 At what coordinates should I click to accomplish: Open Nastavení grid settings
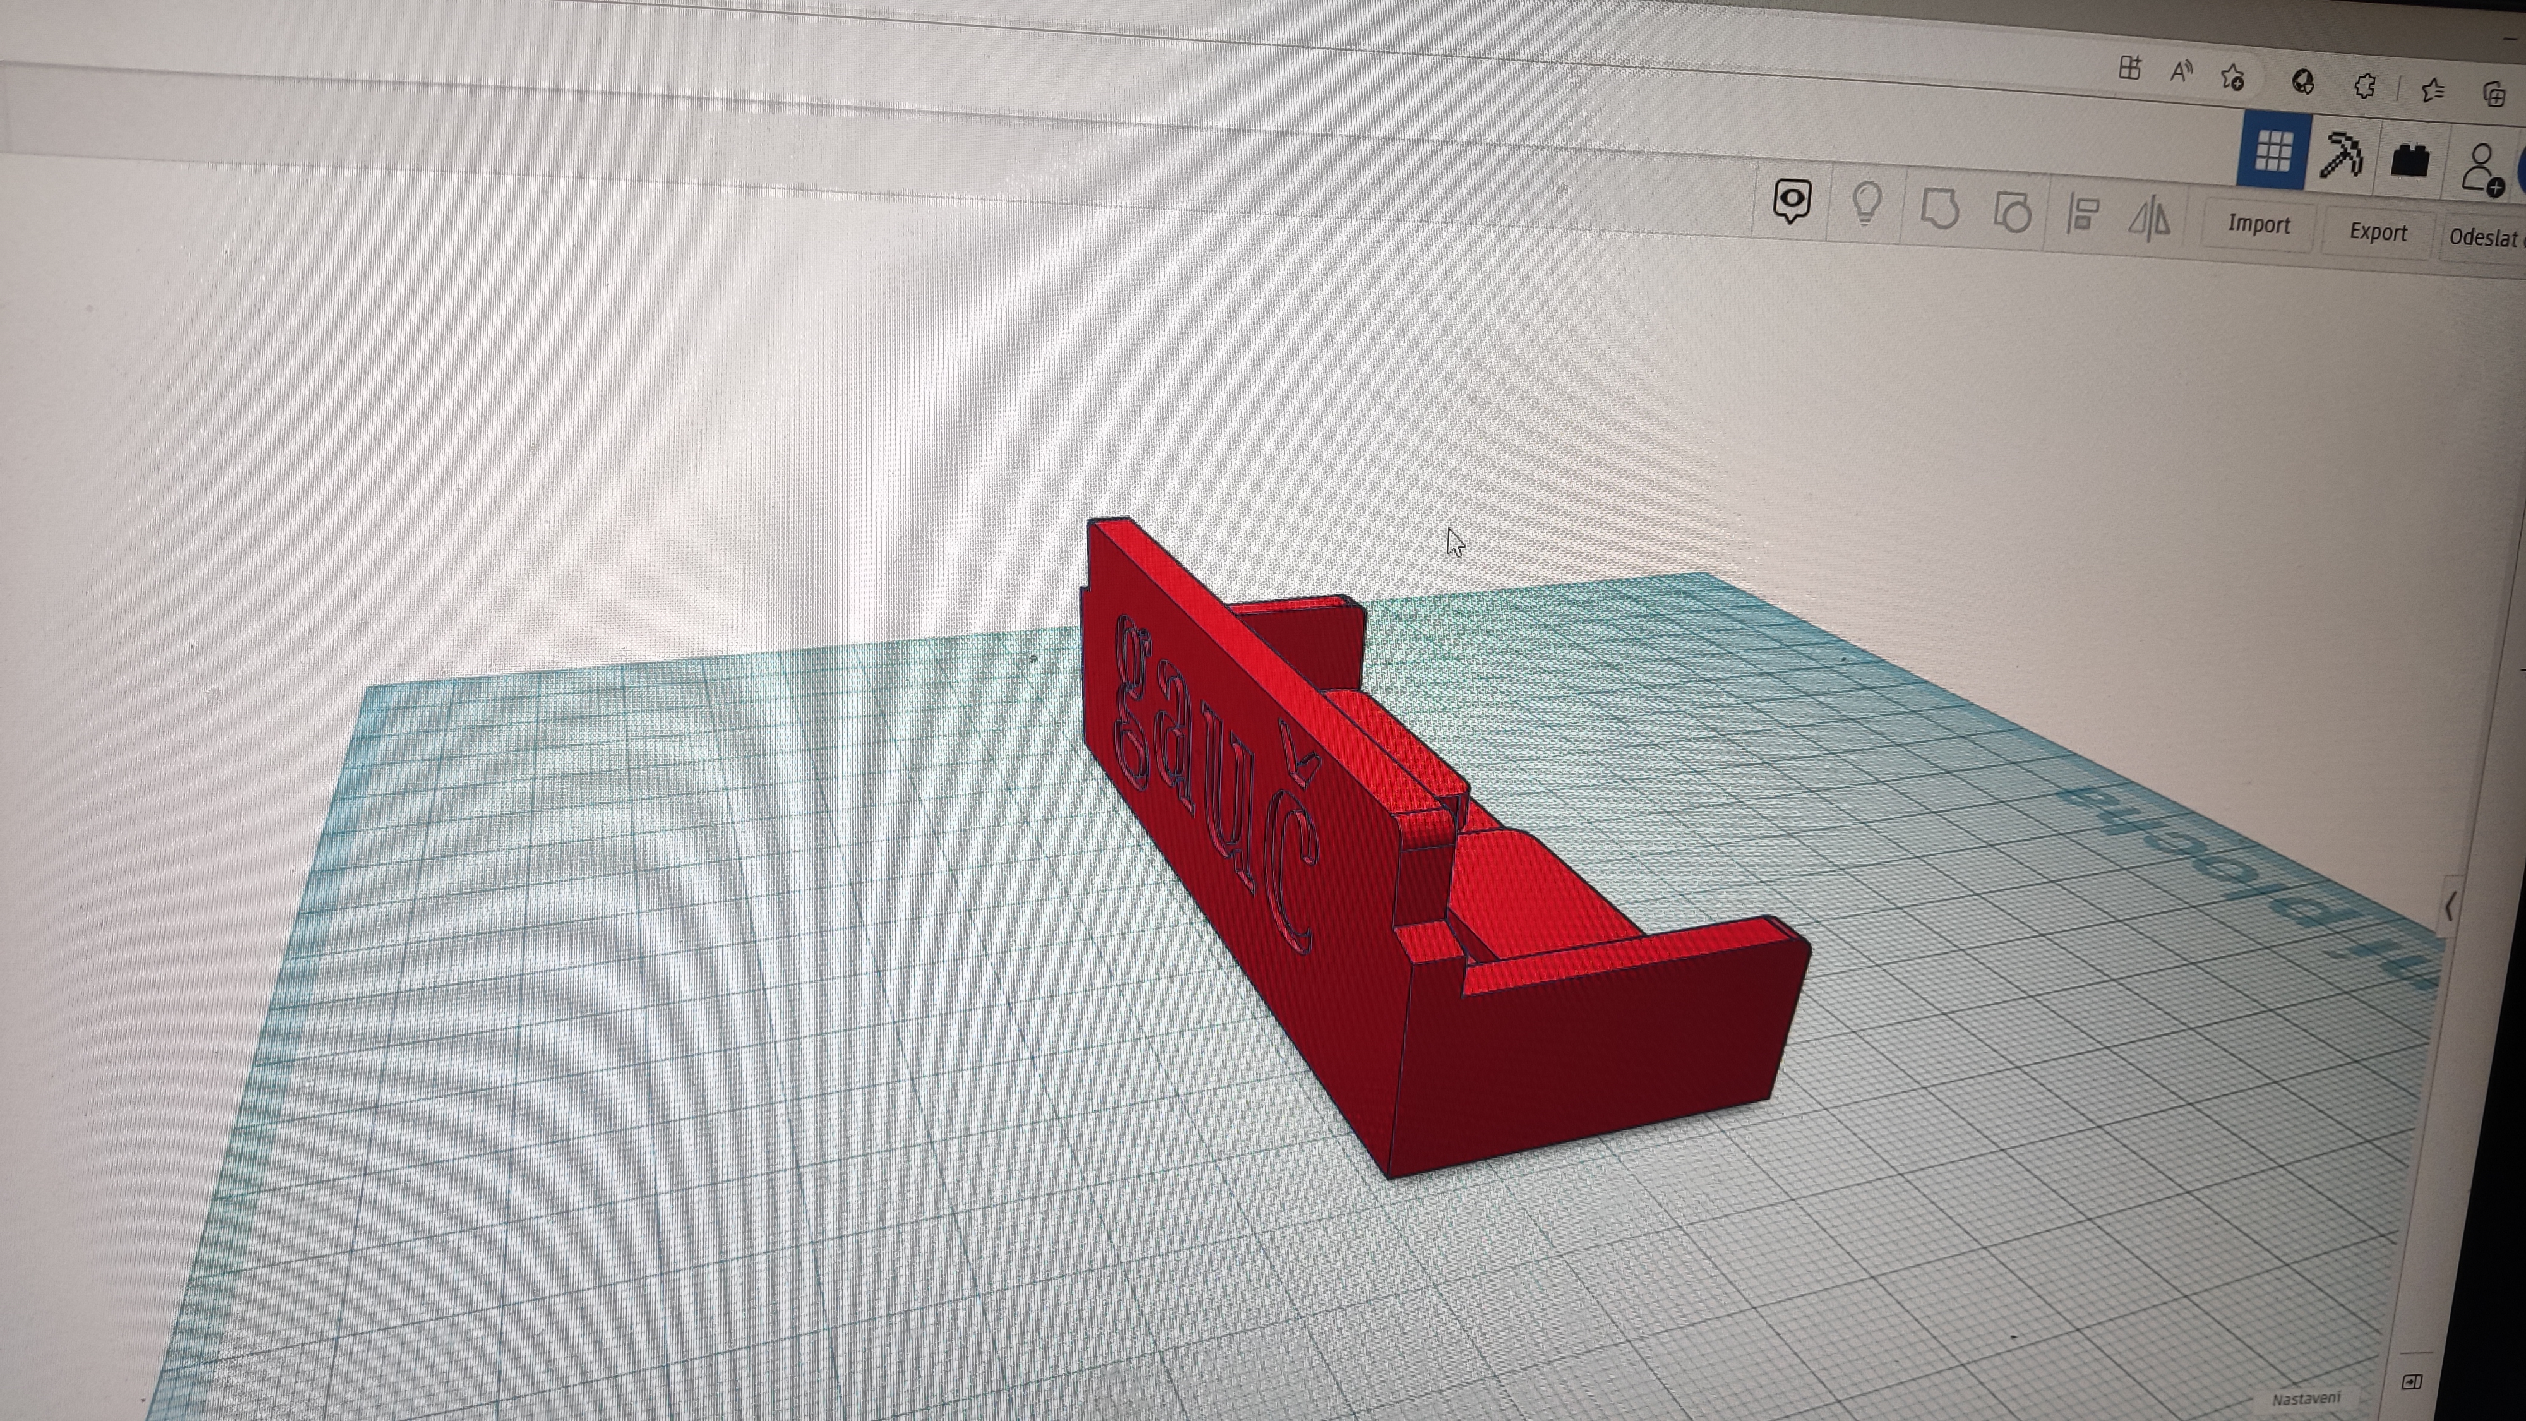[2306, 1398]
